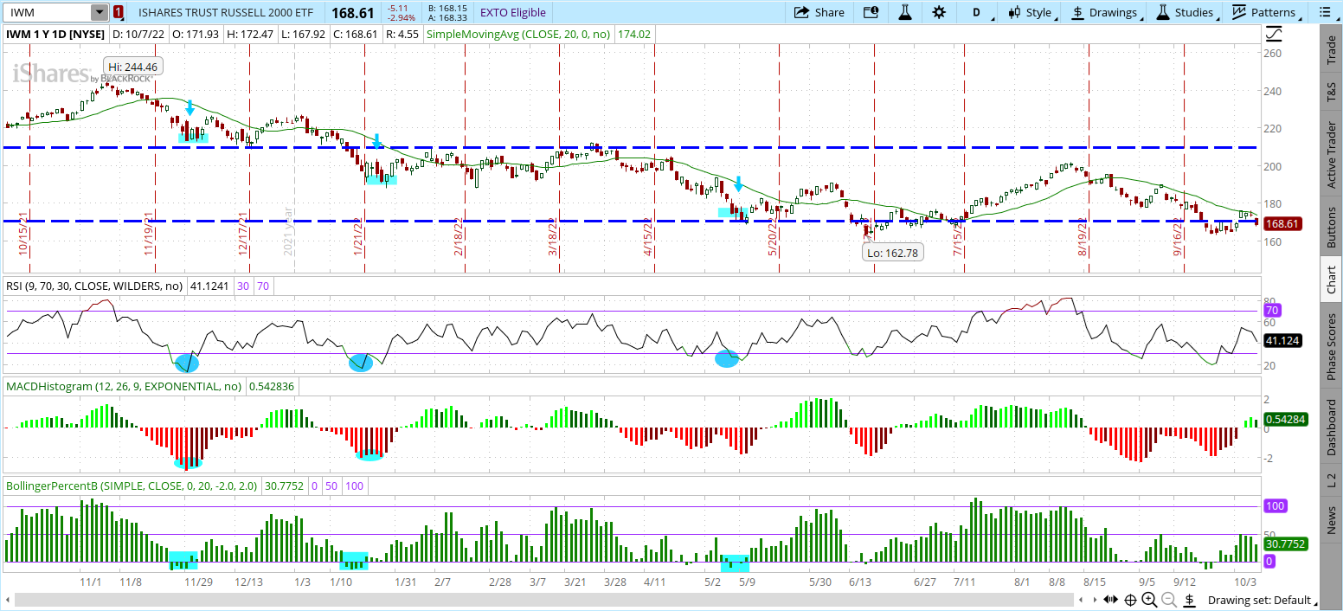1343x611 pixels.
Task: Open the news/info card icon next to Share
Action: [871, 12]
